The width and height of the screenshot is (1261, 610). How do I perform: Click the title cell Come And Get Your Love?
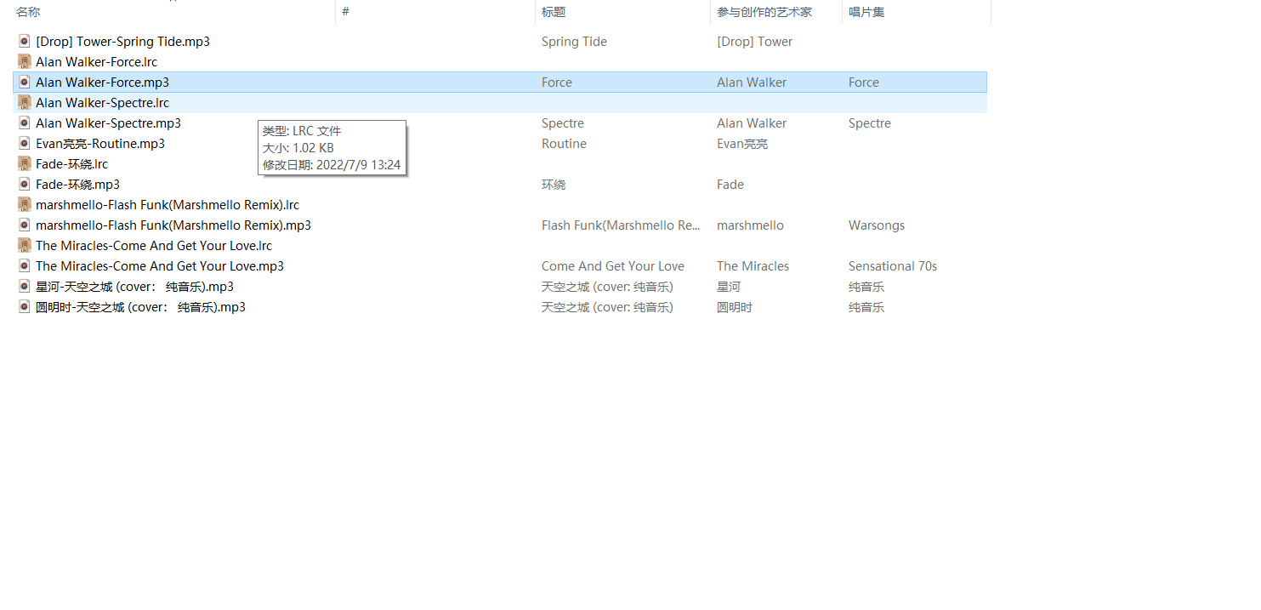[x=613, y=265]
